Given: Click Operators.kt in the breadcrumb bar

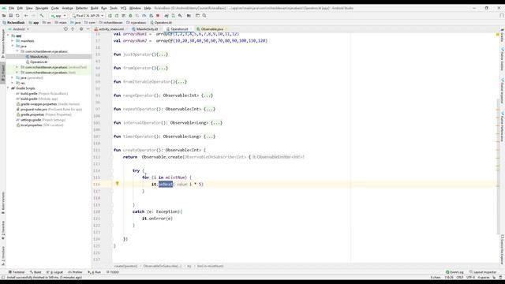Looking at the screenshot, I should [x=161, y=23].
